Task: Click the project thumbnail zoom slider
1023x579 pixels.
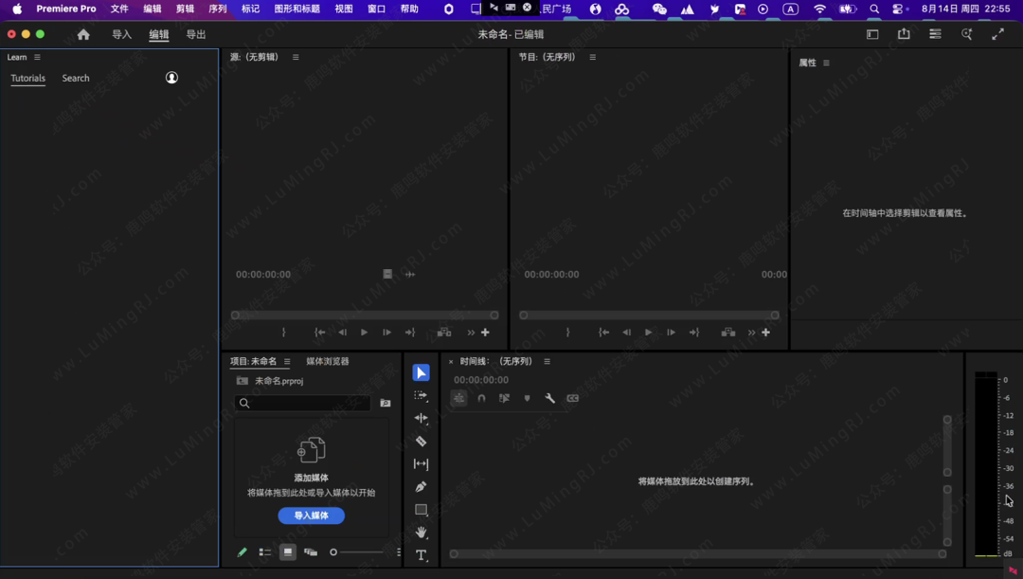Action: (360, 552)
